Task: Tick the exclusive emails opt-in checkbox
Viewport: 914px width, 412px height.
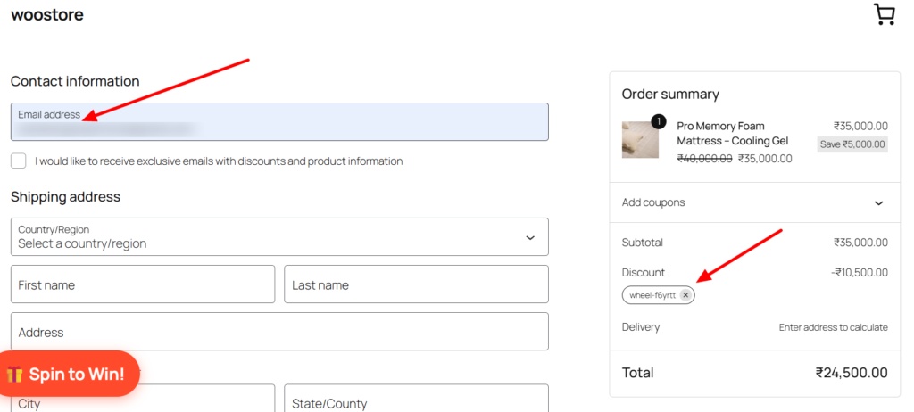Action: [19, 161]
